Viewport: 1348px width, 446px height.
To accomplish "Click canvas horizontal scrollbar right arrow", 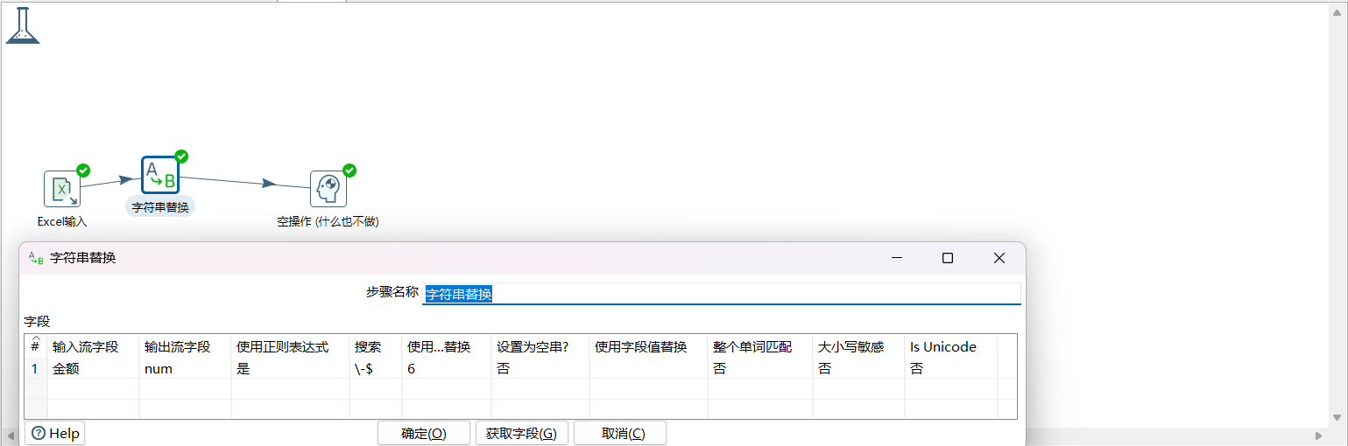I will (x=1319, y=435).
